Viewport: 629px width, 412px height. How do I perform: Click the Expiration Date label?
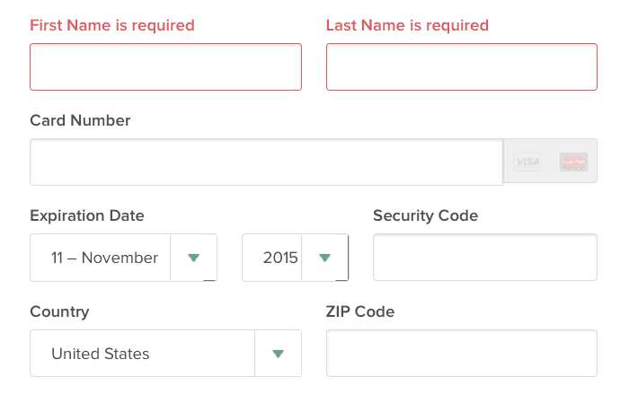tap(87, 215)
